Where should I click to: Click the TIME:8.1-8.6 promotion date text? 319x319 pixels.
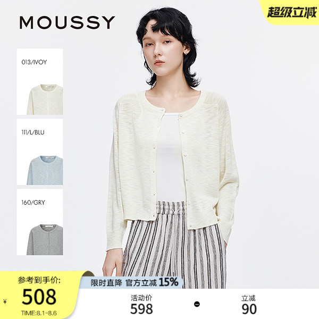[39, 313]
